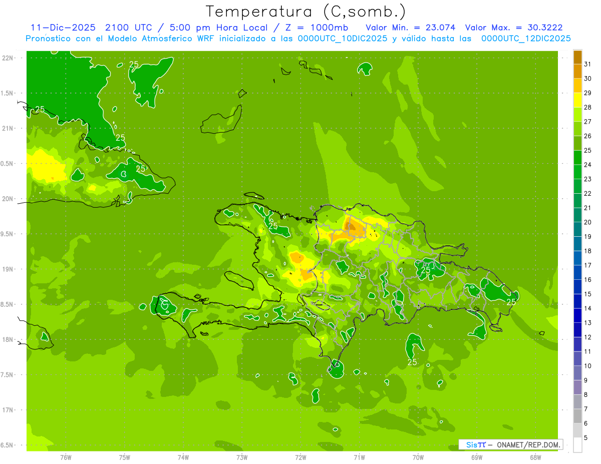Click the longitude label '73W'
The height and width of the screenshot is (464, 601).
242,457
